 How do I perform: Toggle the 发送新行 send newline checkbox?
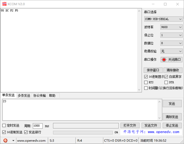click(26, 132)
